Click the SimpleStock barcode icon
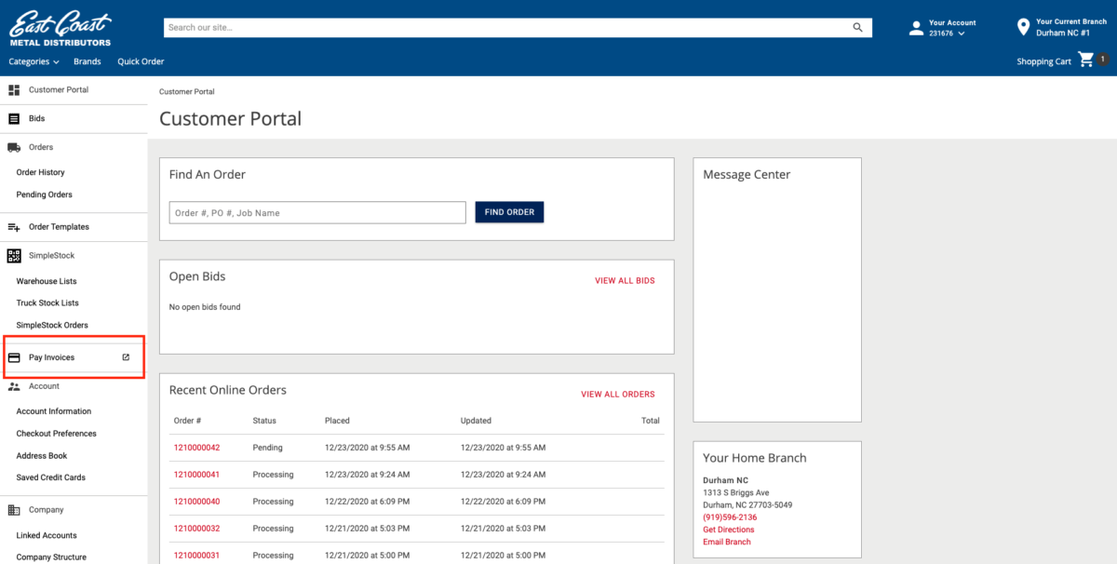This screenshot has height=564, width=1117. pyautogui.click(x=14, y=254)
